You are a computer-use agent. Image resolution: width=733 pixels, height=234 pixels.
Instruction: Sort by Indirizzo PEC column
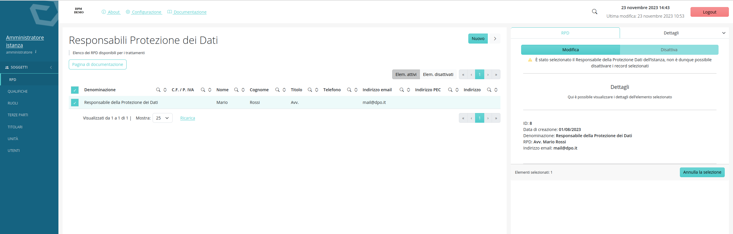457,90
